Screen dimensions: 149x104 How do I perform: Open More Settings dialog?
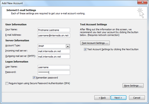(x=133, y=86)
